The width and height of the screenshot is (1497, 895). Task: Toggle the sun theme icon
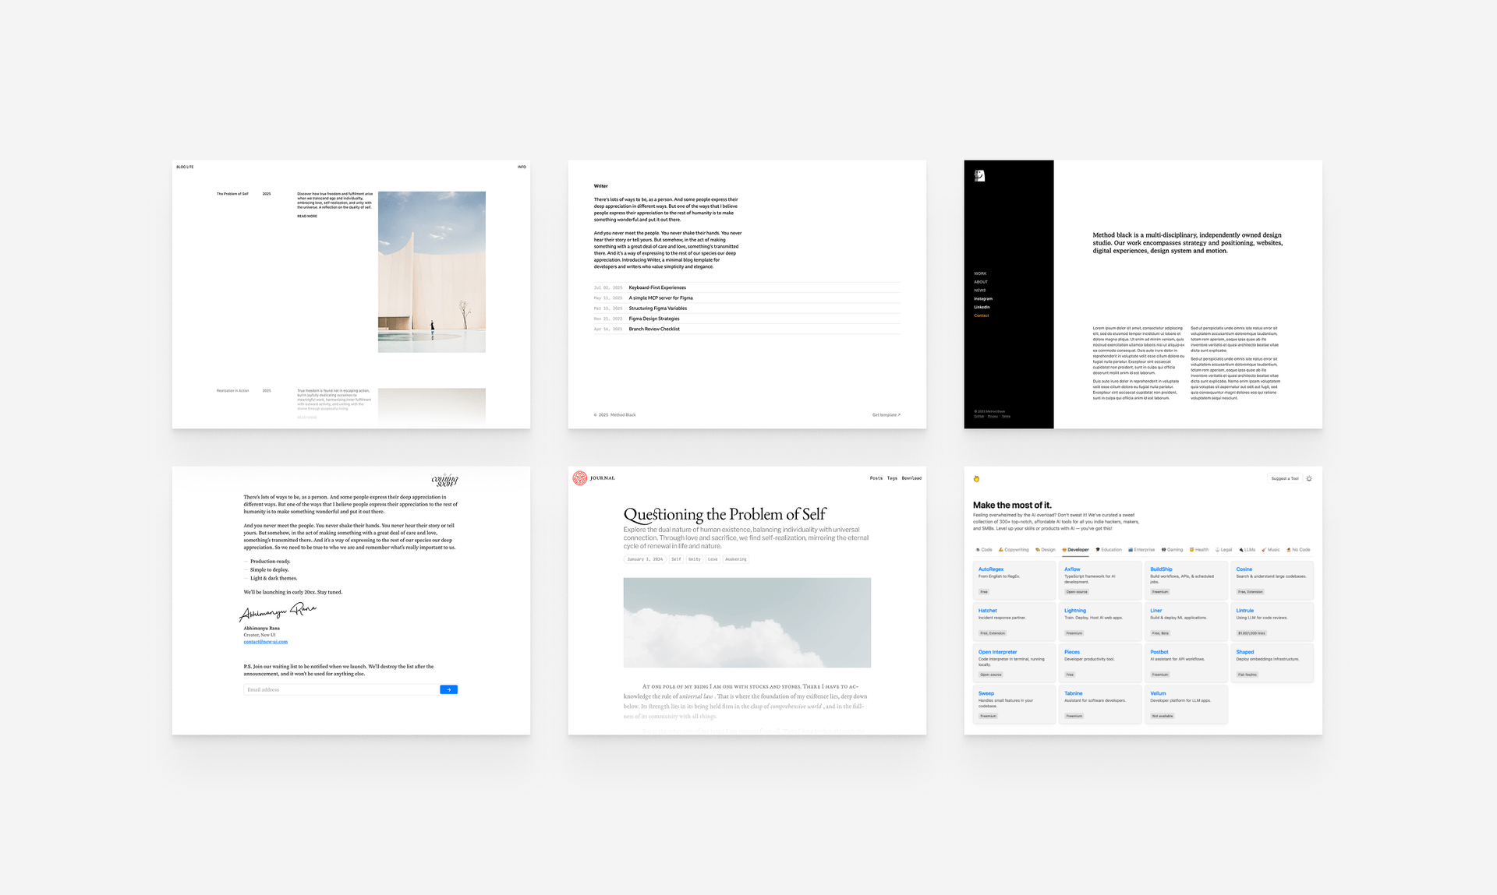coord(1309,478)
